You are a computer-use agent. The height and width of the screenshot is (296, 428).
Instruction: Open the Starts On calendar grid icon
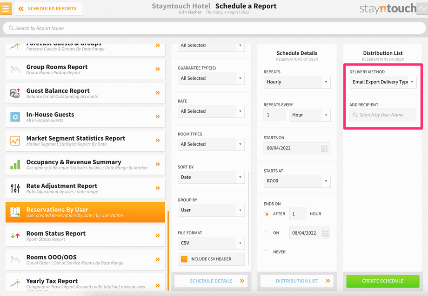coord(324,148)
